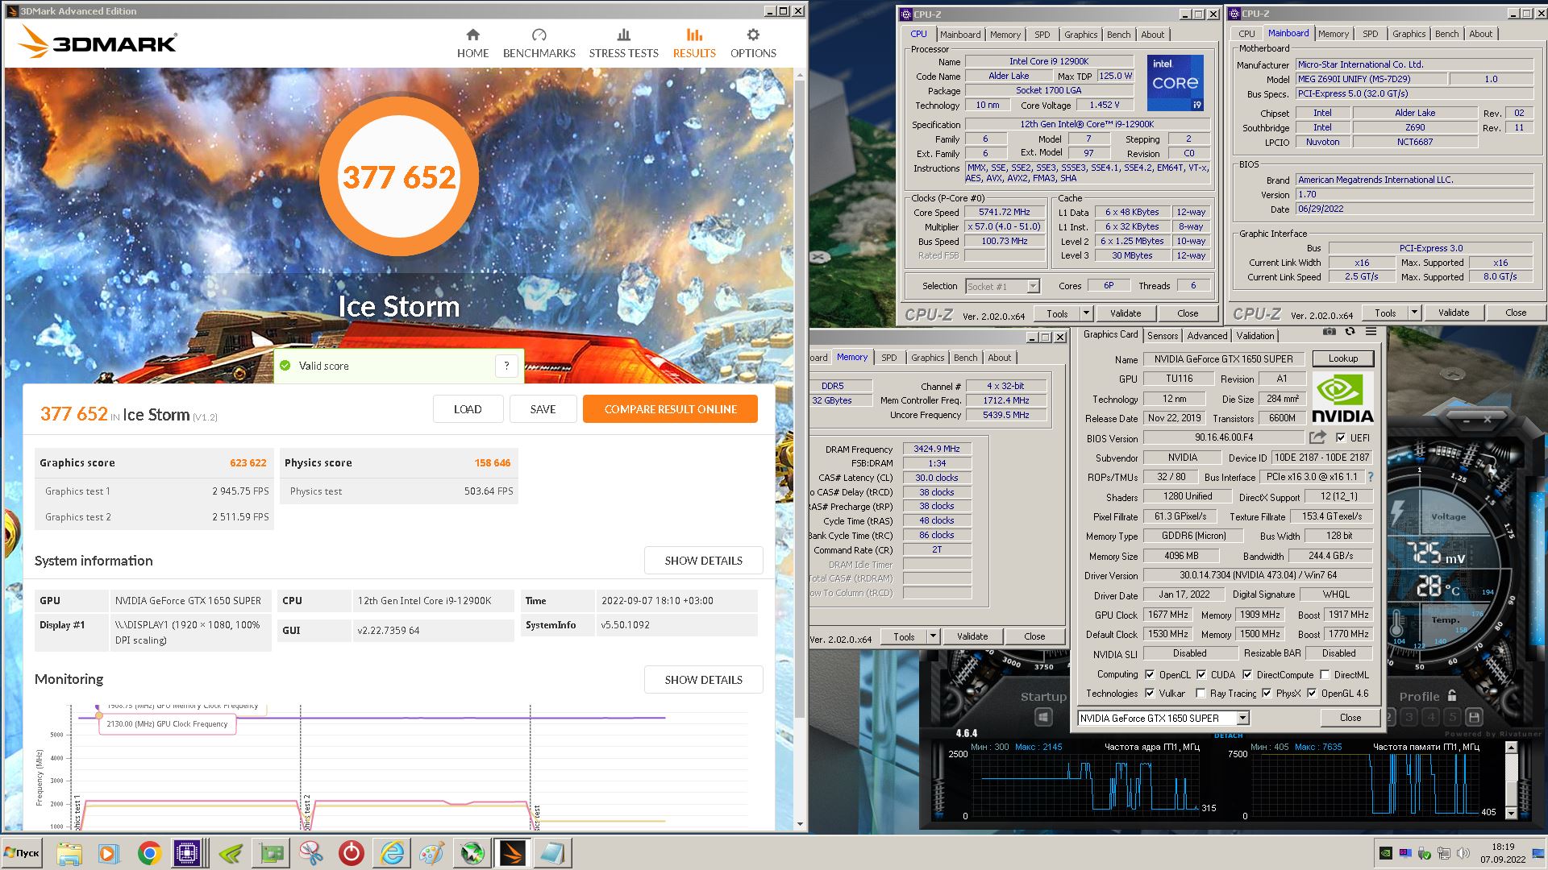The width and height of the screenshot is (1548, 870).
Task: Refresh GPU-Z with the refresh icon
Action: tap(1350, 332)
